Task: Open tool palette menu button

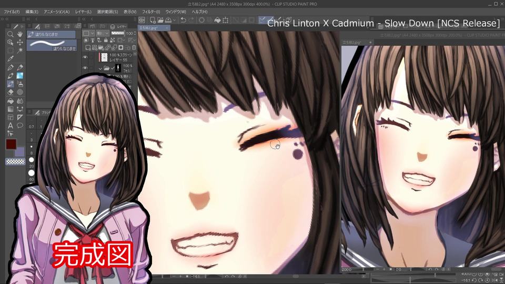Action: coord(8,26)
